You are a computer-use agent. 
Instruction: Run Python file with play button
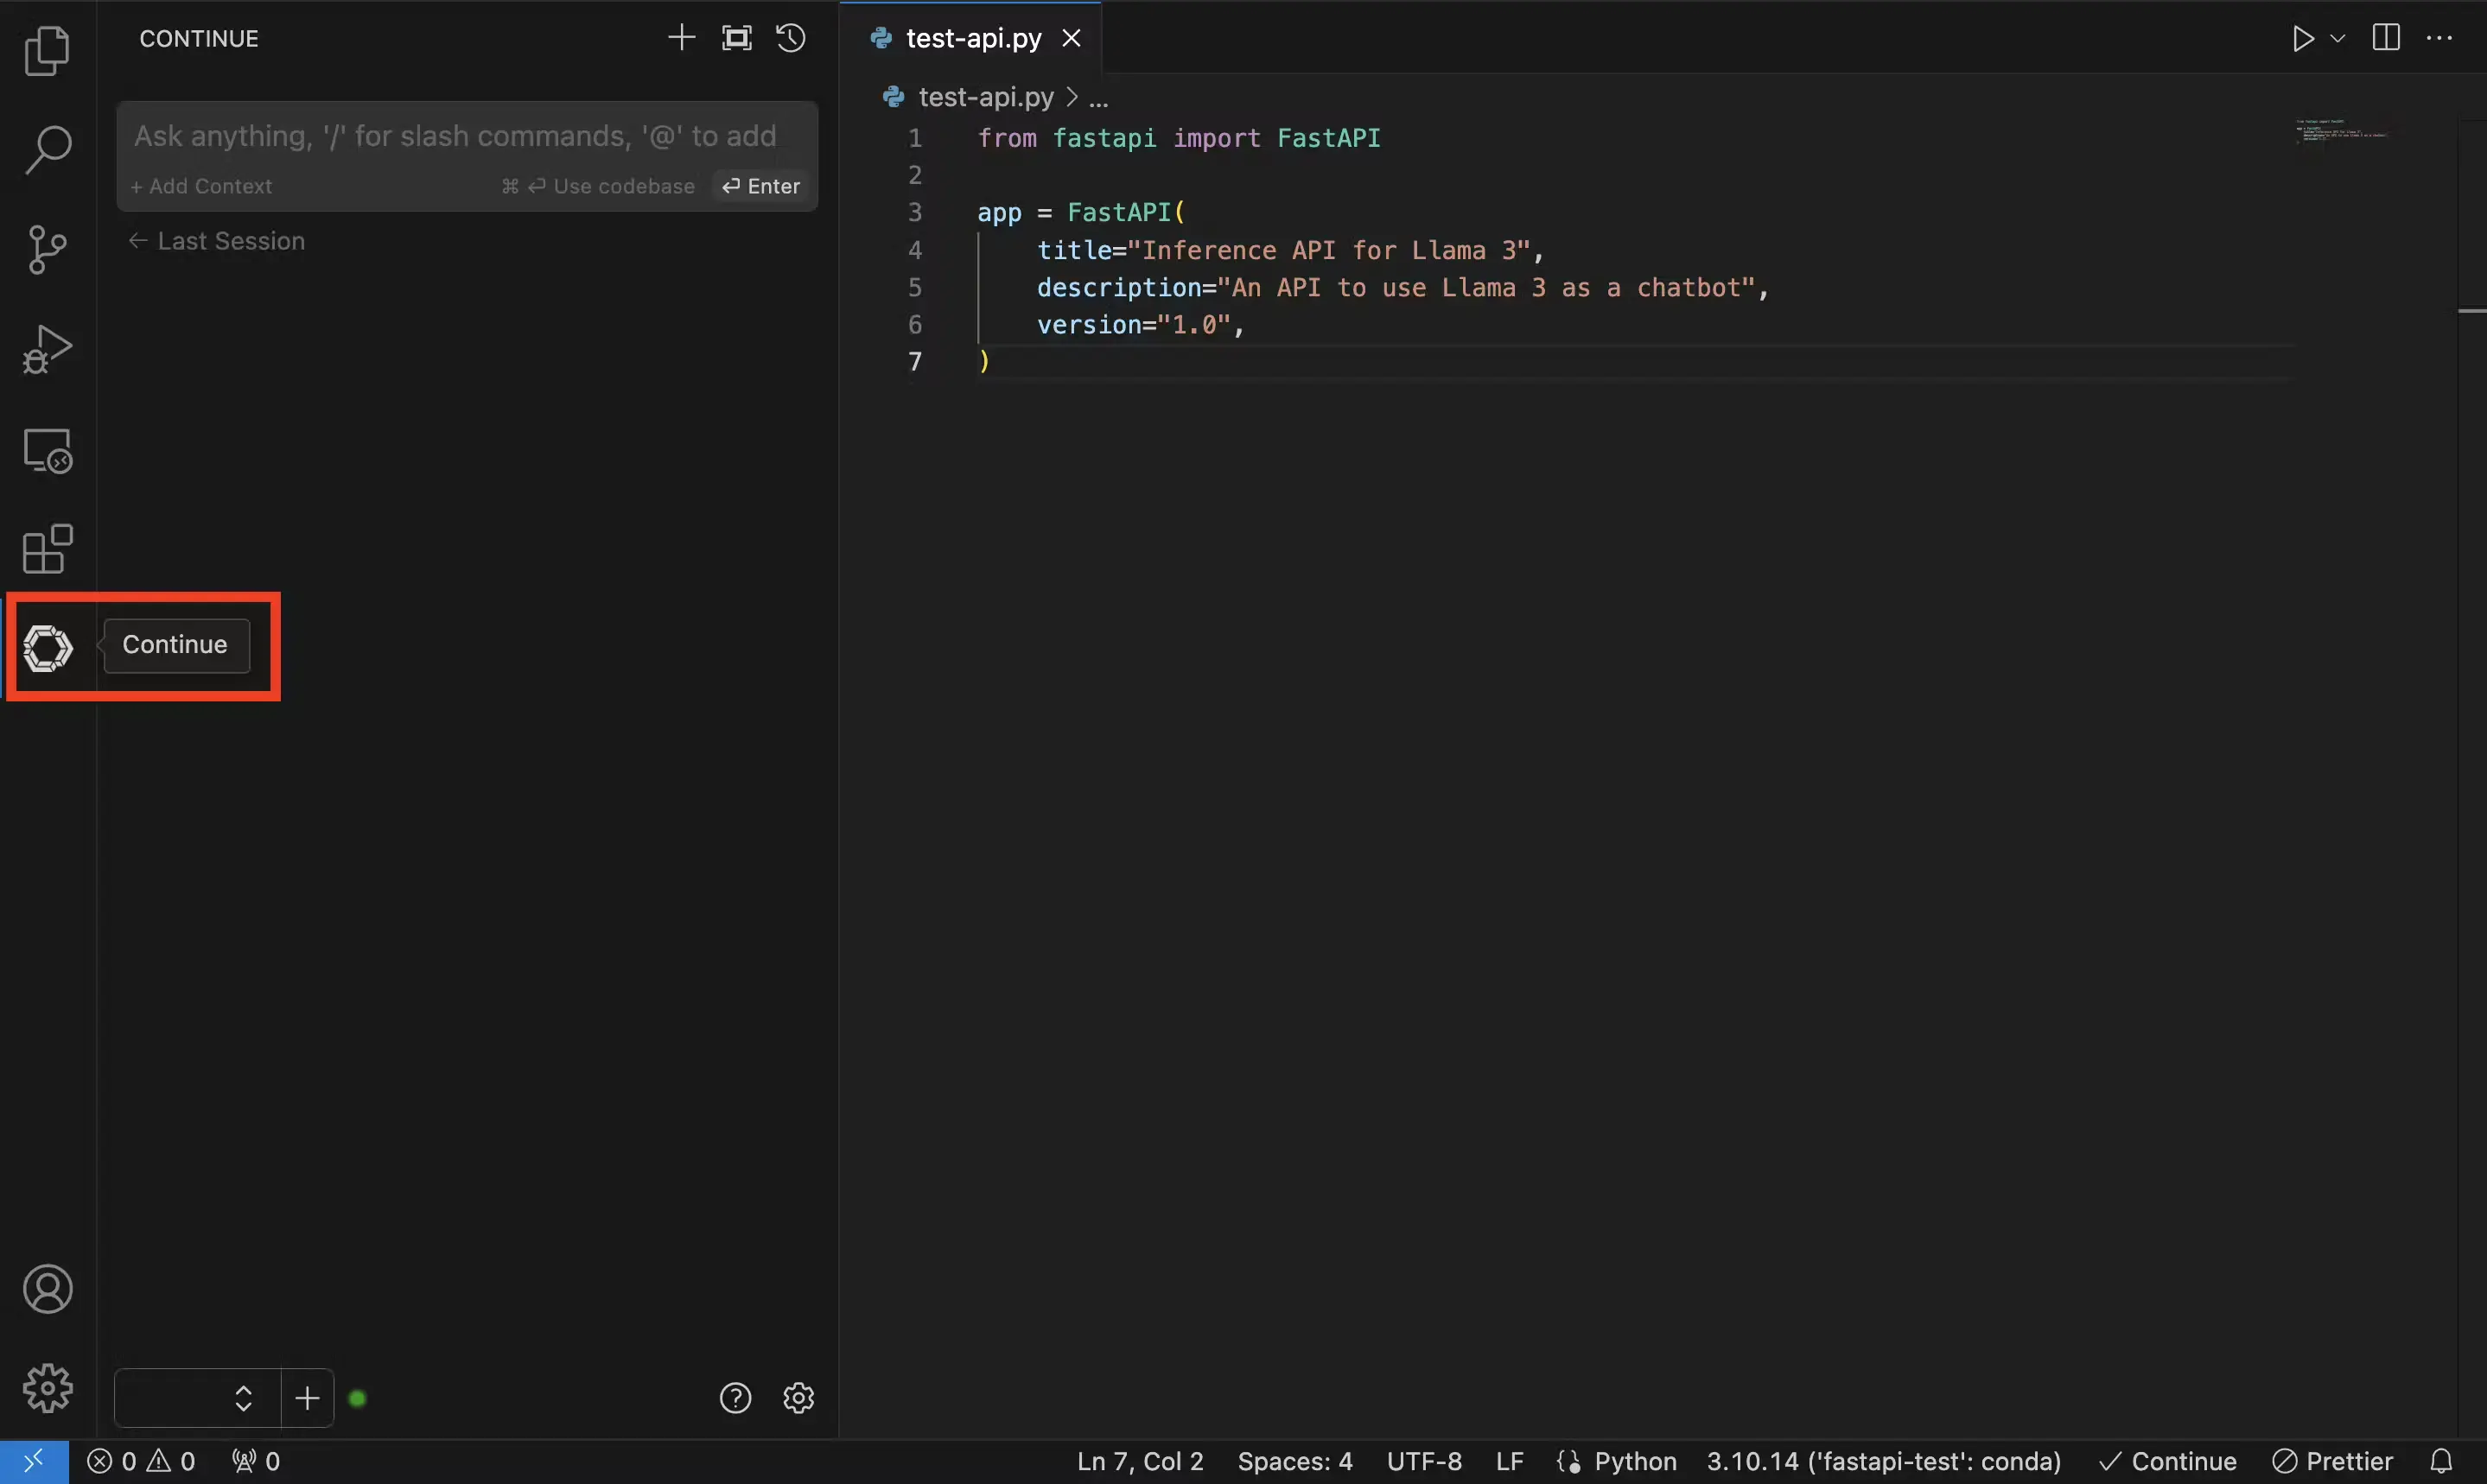[x=2303, y=38]
